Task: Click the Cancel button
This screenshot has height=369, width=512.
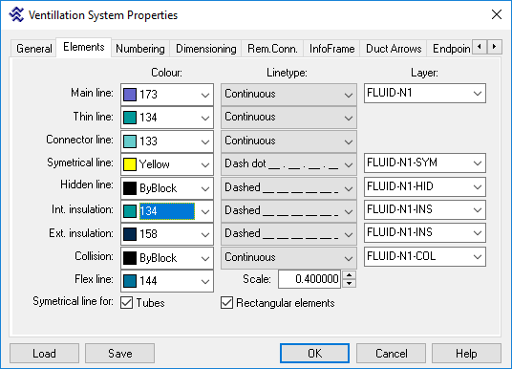Action: (x=392, y=354)
